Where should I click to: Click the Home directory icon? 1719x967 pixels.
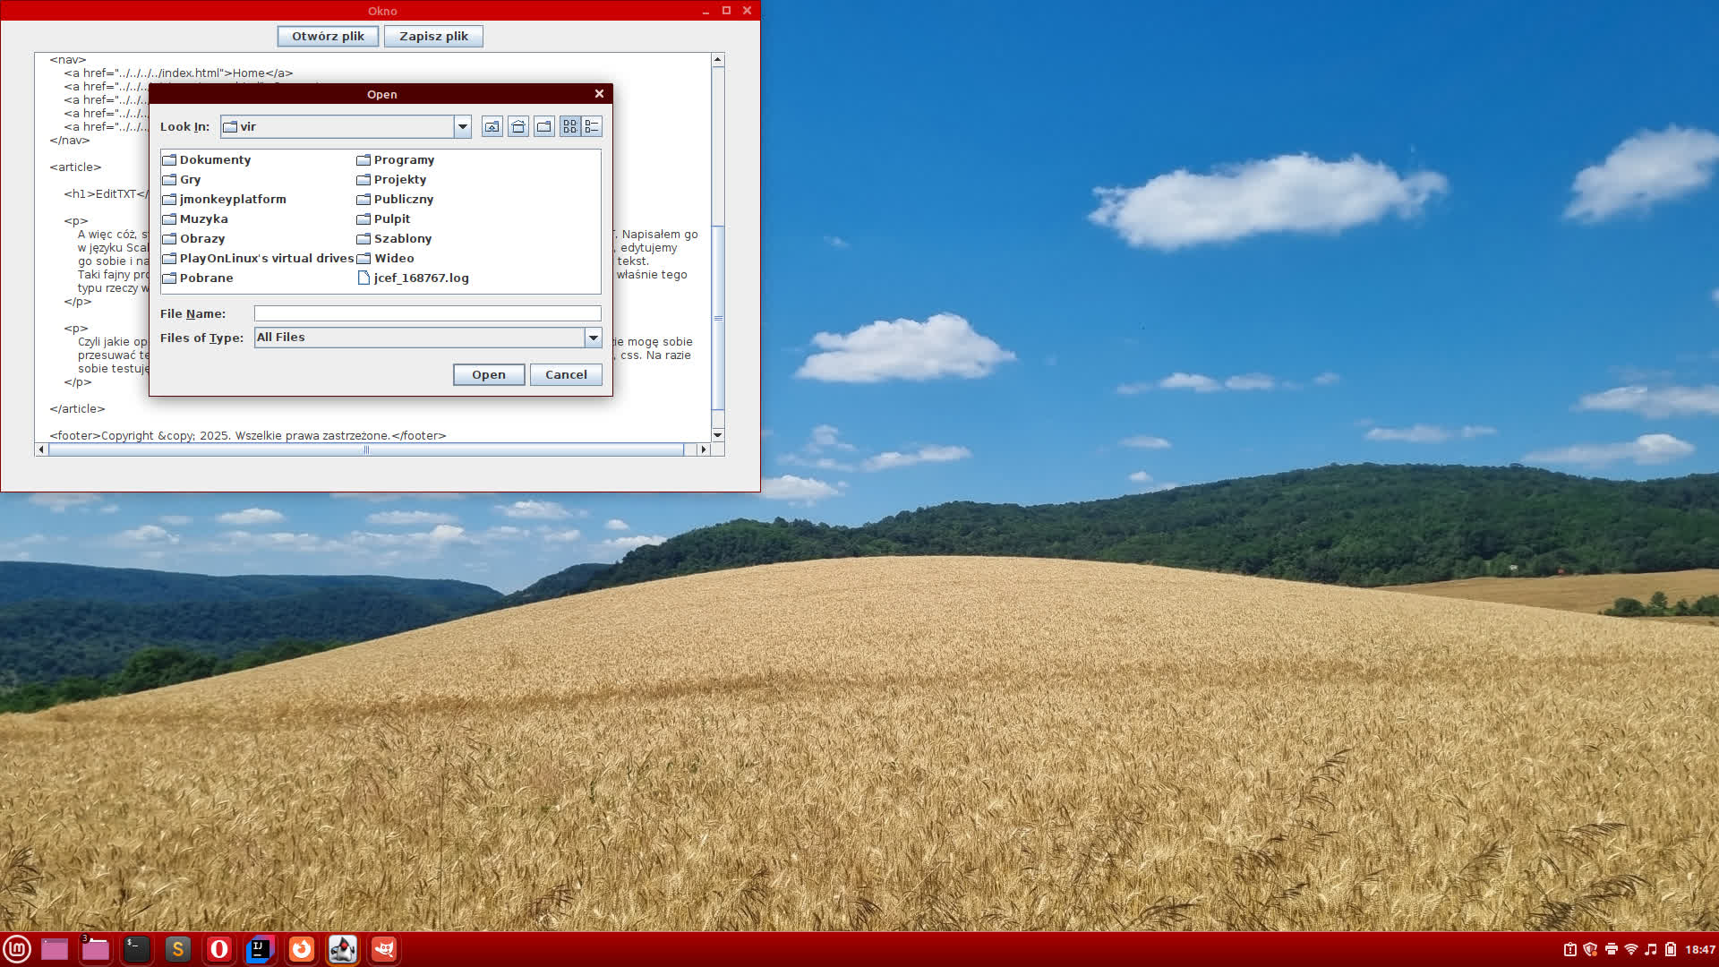[517, 127]
